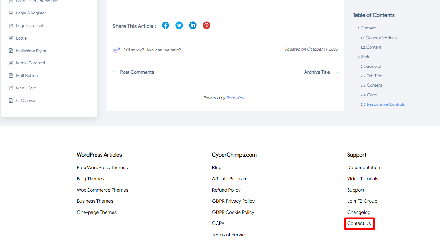Share the article on Facebook
The width and height of the screenshot is (440, 245).
click(166, 25)
